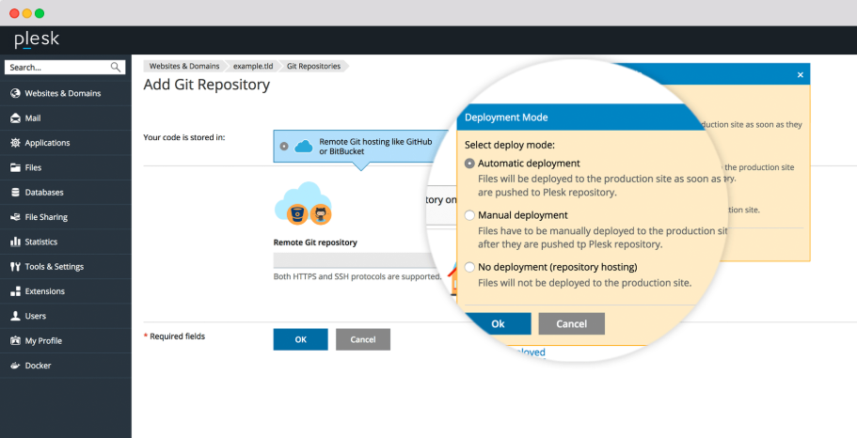
Task: Select No deployment repository hosting option
Action: tap(469, 267)
